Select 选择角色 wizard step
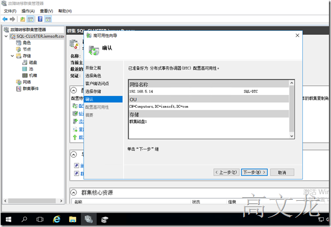This screenshot has width=331, height=227. 93,75
